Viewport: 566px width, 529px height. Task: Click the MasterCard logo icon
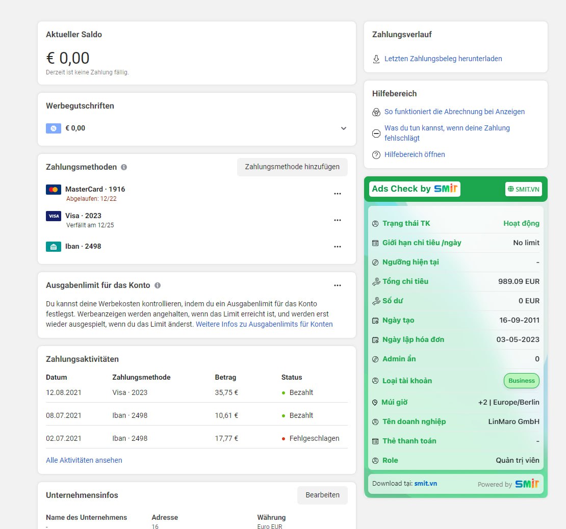click(53, 190)
